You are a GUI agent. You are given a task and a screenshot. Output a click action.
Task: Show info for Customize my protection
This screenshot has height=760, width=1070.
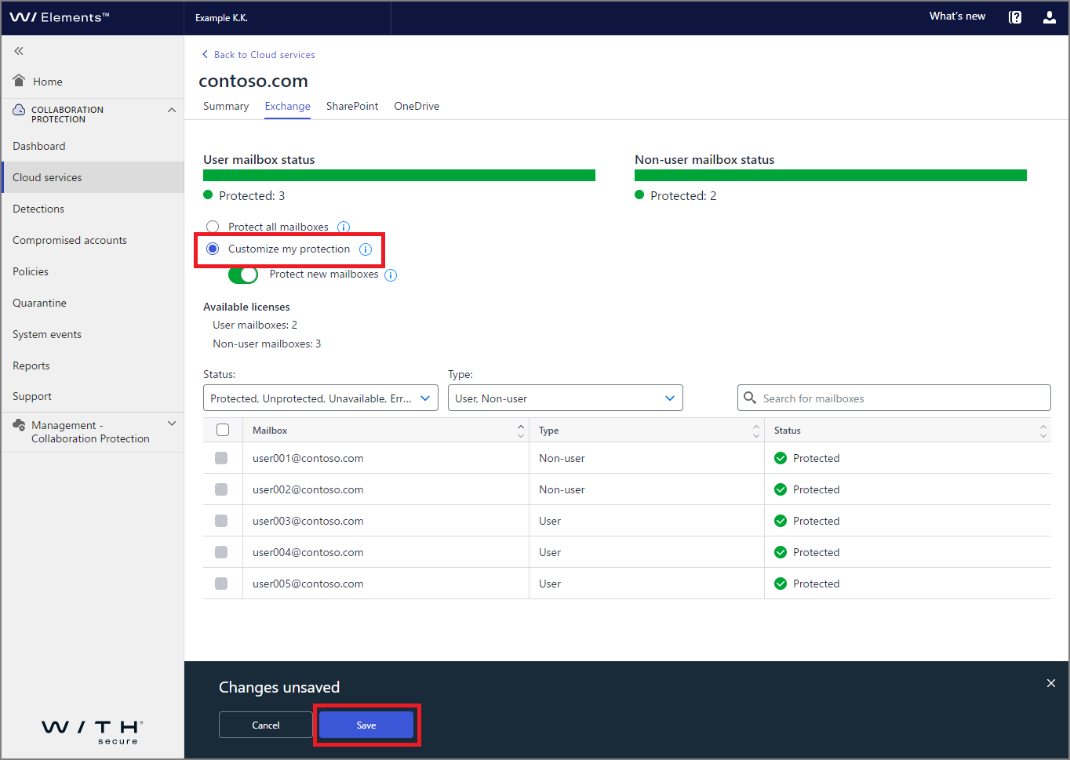tap(366, 249)
